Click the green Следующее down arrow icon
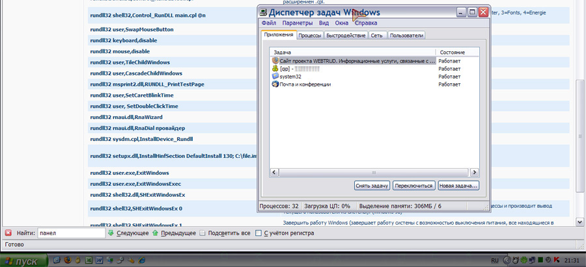 pyautogui.click(x=111, y=233)
